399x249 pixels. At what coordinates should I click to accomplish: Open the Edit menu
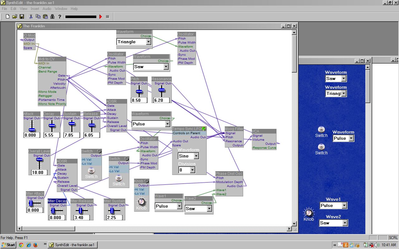[13, 9]
